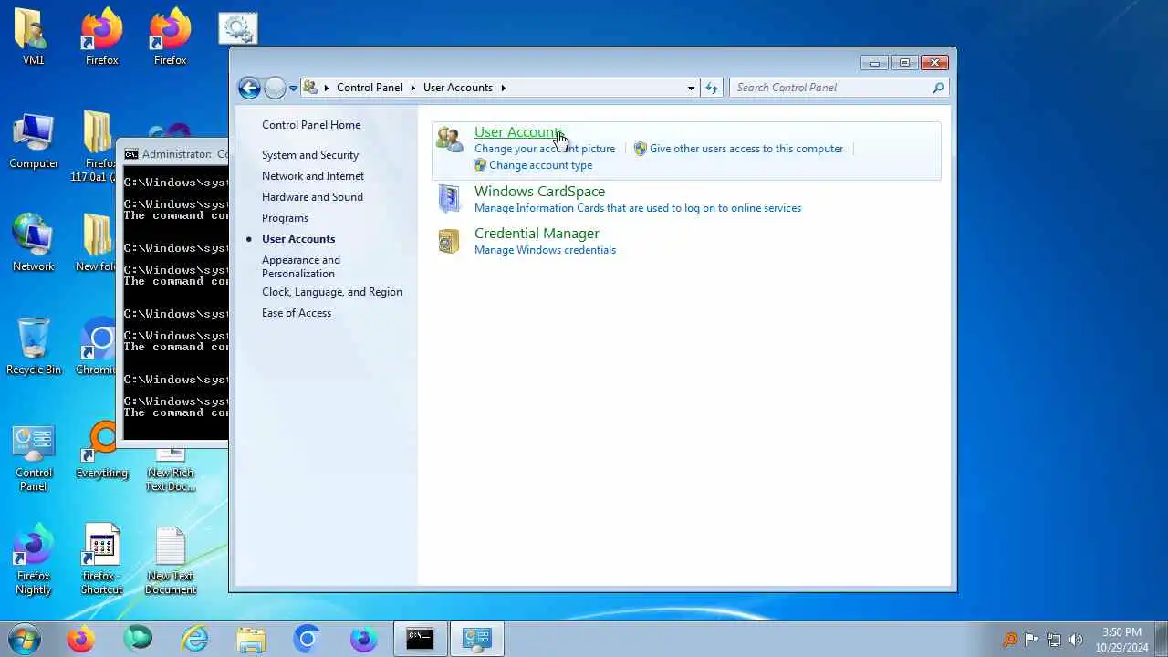Expand arrow after Control Panel breadcrumb

(x=412, y=88)
